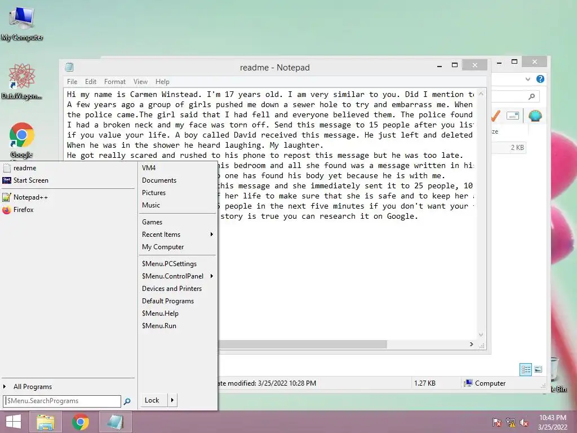Image resolution: width=577 pixels, height=433 pixels.
Task: Open the Help menu in Notepad
Action: pyautogui.click(x=162, y=82)
